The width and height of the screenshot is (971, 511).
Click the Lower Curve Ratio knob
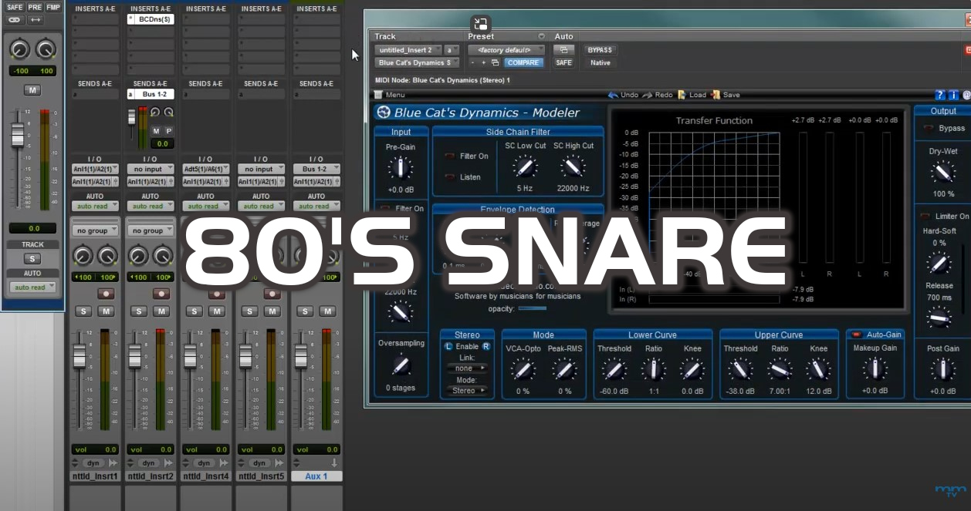[x=654, y=370]
